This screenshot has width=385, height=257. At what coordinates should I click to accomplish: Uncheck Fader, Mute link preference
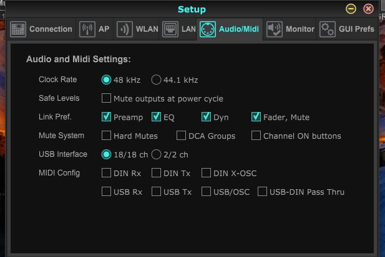click(256, 117)
